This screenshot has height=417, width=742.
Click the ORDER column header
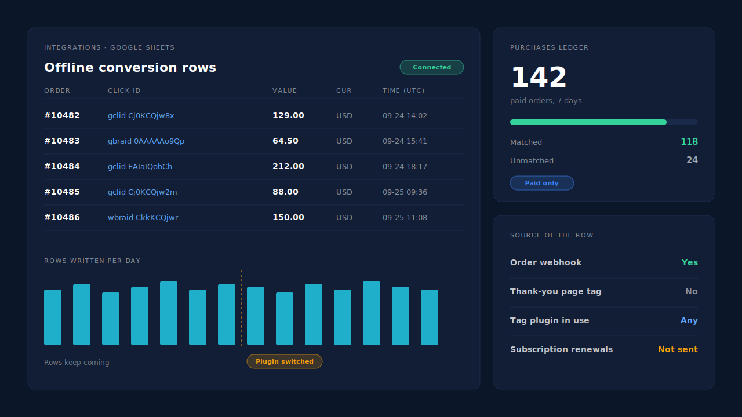point(57,91)
